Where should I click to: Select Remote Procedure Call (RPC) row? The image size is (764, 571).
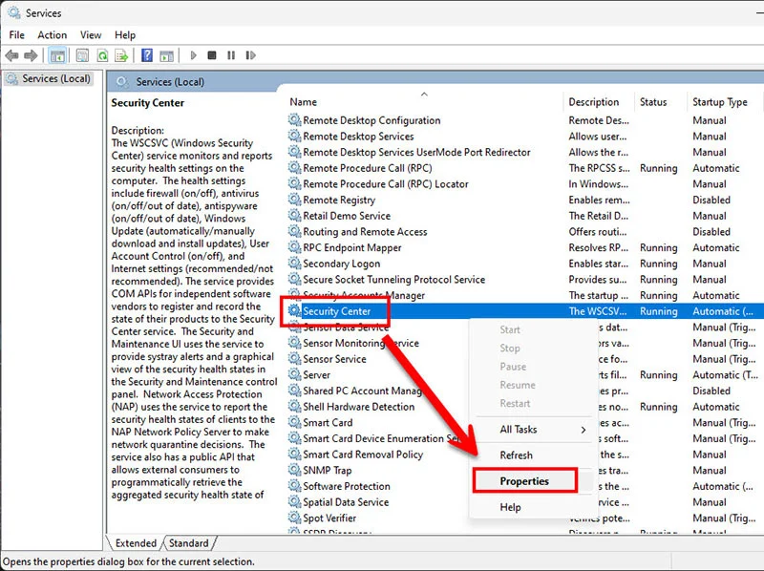click(524, 168)
